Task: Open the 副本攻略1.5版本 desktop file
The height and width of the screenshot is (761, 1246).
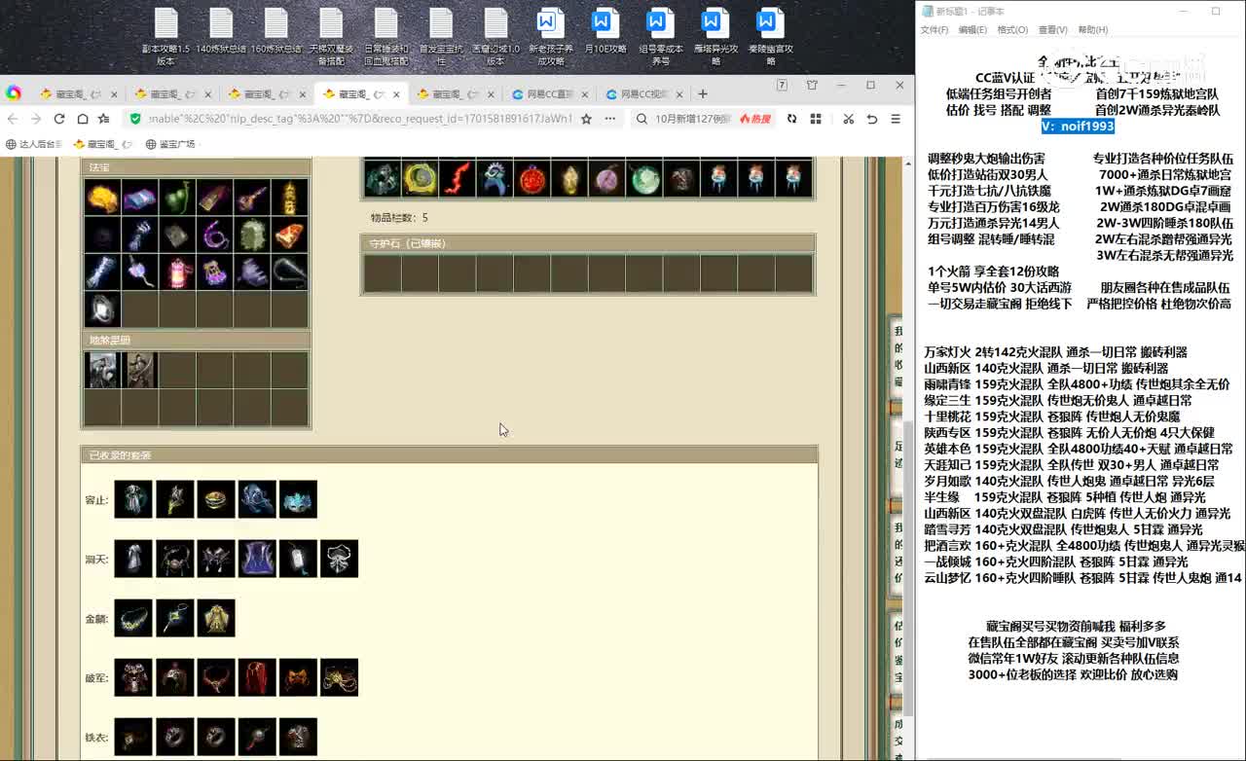Action: pyautogui.click(x=166, y=38)
